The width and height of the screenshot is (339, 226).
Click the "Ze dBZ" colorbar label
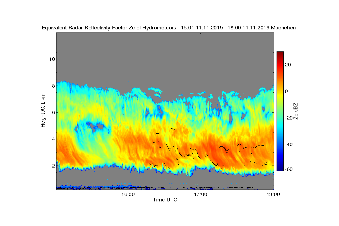pyautogui.click(x=296, y=111)
